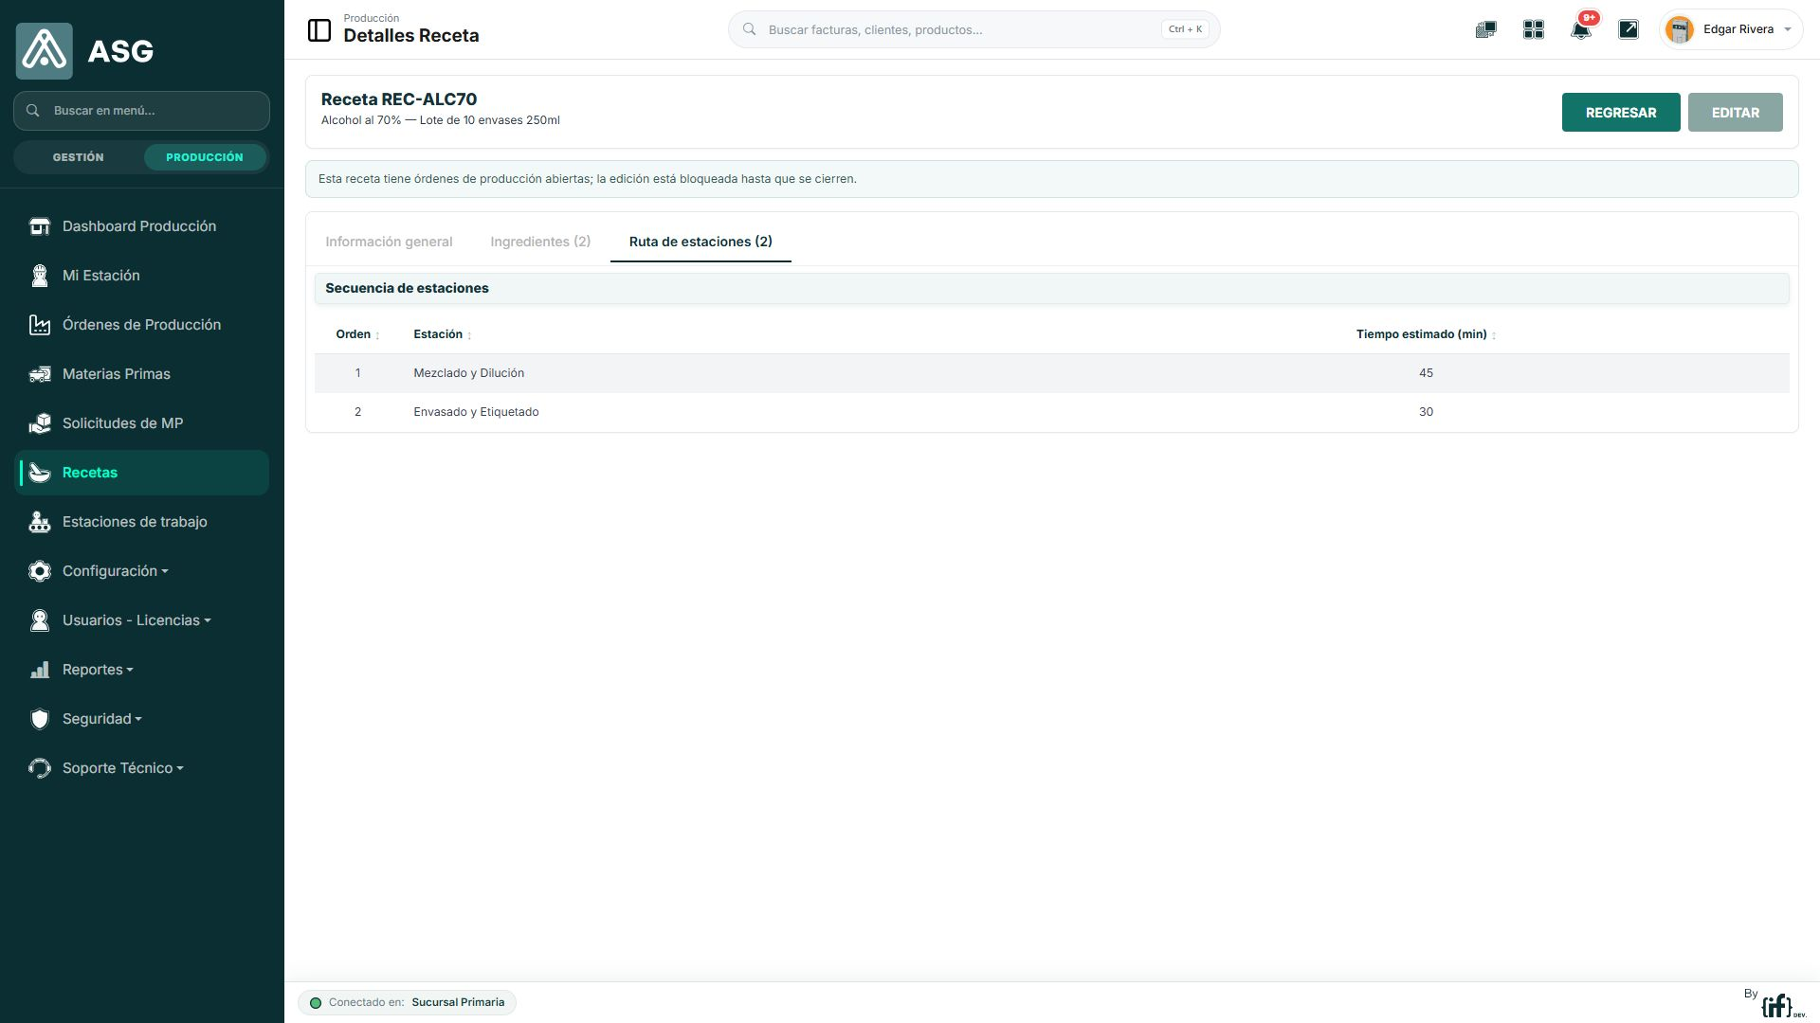Click the Órdenes de Producción icon

pos(40,325)
